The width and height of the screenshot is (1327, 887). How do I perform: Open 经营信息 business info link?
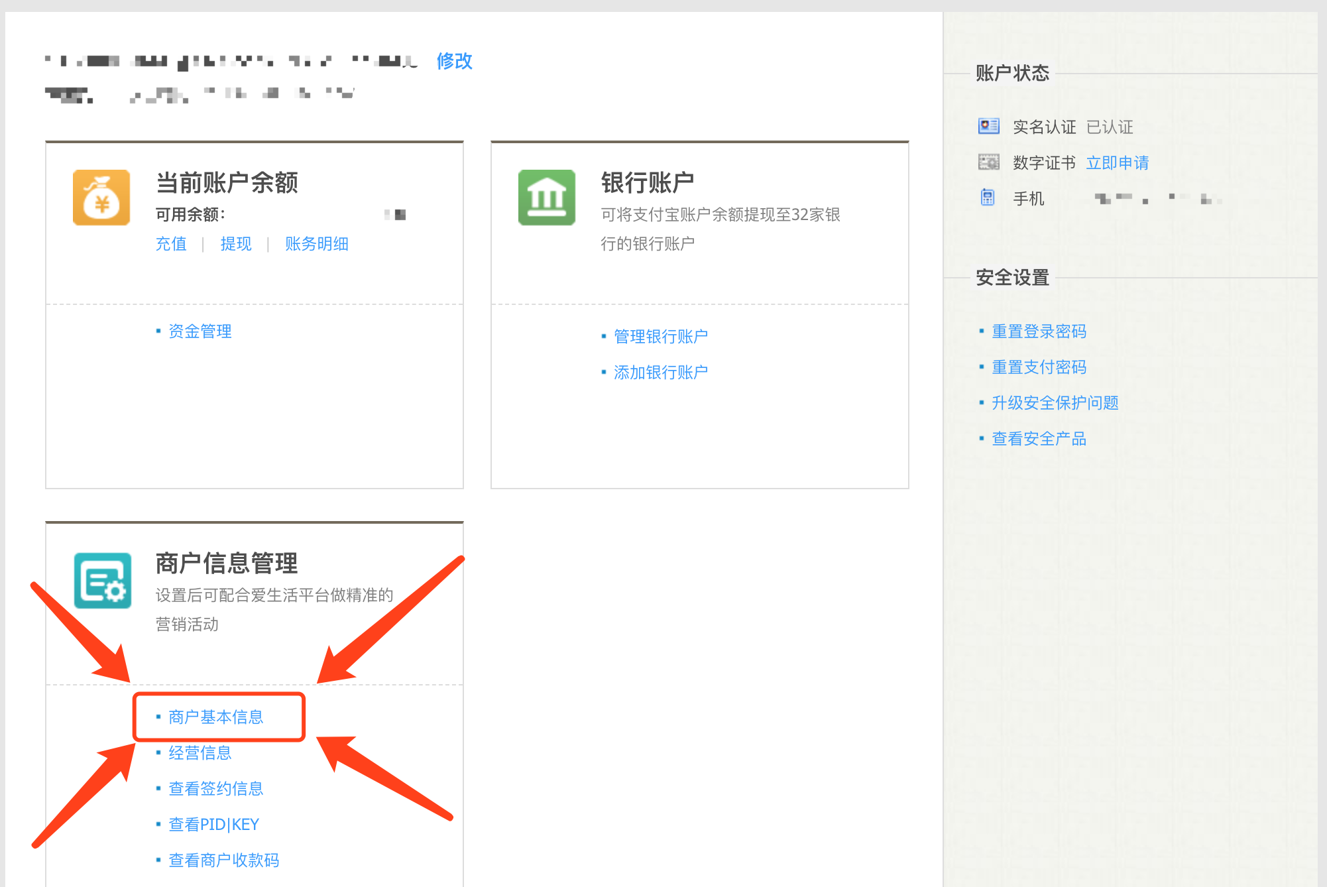[200, 753]
